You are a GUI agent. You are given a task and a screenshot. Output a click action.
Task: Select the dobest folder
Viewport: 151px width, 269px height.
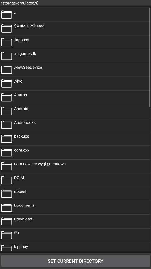click(75, 194)
